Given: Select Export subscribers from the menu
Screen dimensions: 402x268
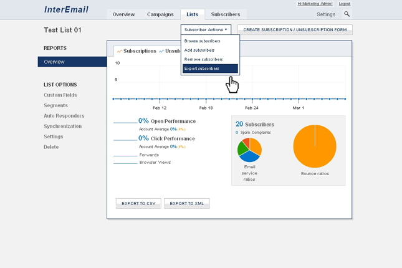Looking at the screenshot, I should pyautogui.click(x=202, y=68).
